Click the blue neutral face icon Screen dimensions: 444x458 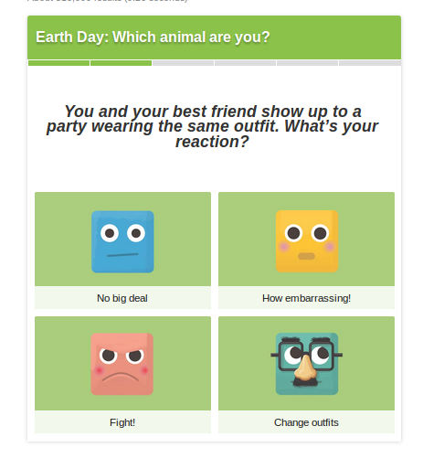[x=122, y=241]
